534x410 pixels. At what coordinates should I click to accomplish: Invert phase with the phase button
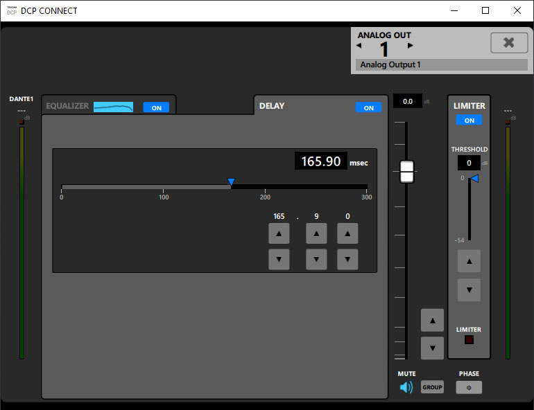coord(469,388)
